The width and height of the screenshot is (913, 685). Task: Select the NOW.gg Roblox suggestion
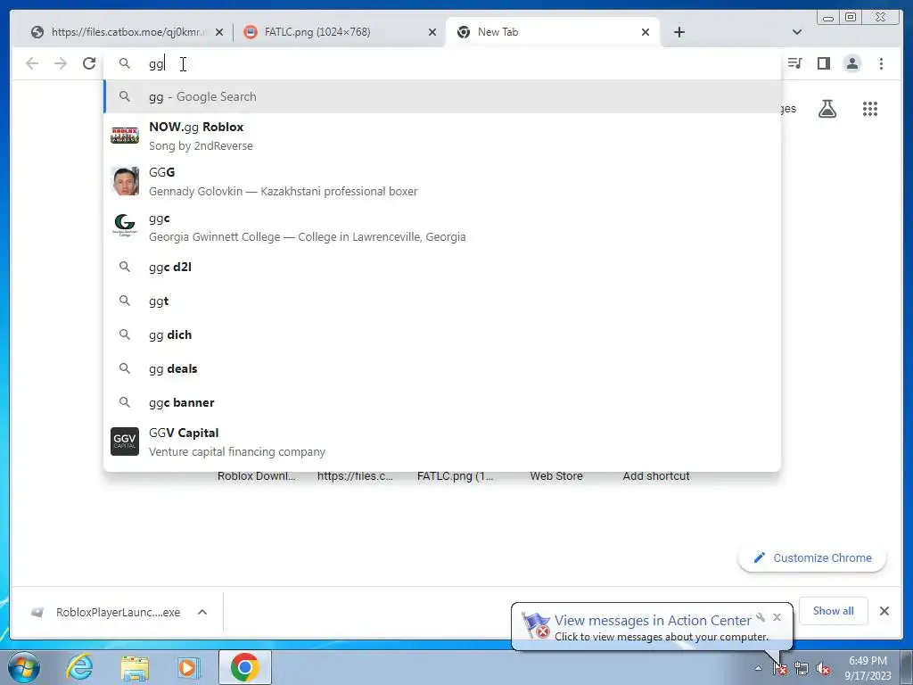click(x=442, y=136)
